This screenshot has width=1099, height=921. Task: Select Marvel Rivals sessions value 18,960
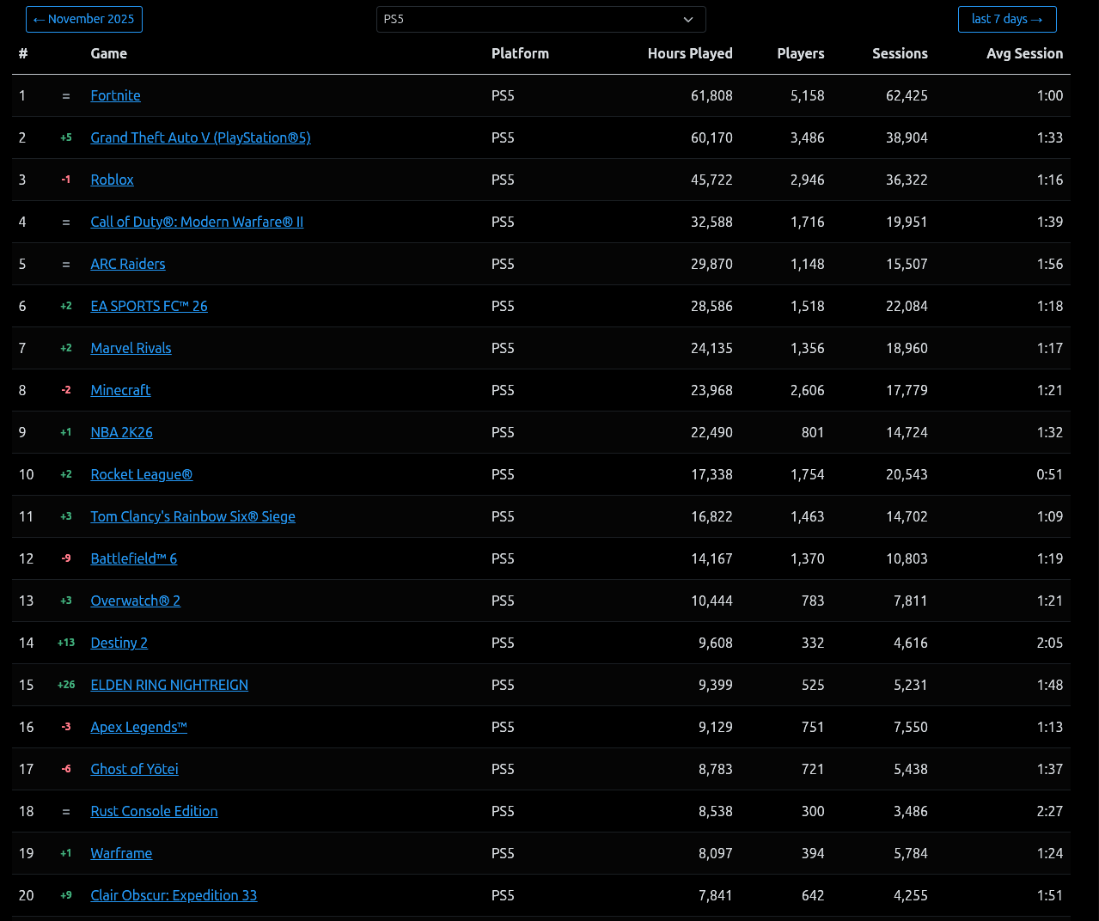[907, 348]
